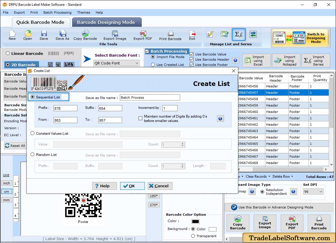336x243 pixels.
Task: Open the Set DPI dropdown
Action: (x=321, y=192)
